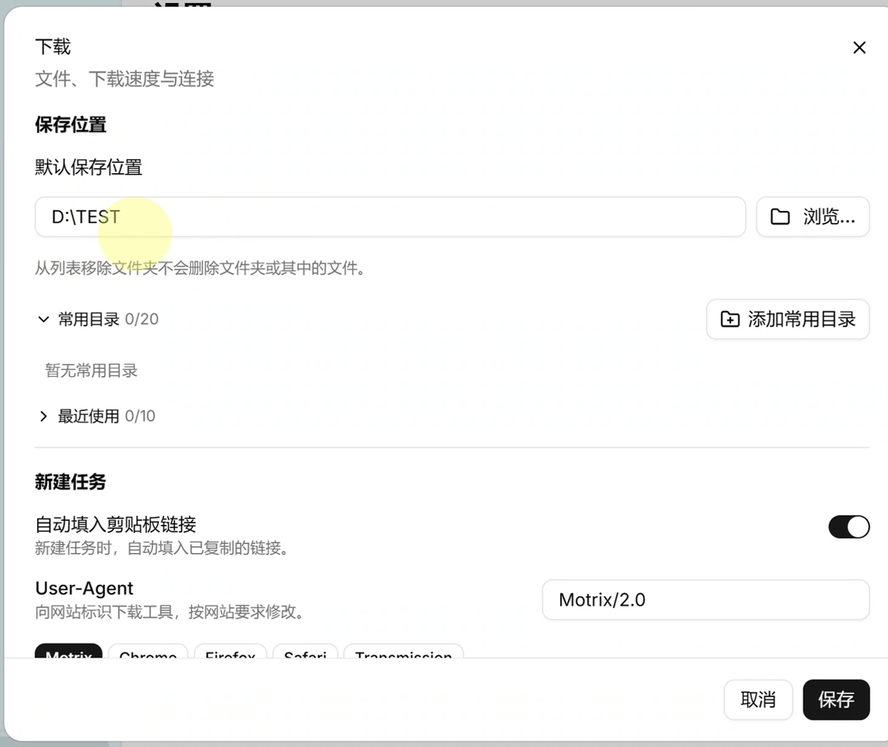Click the 新建任务 section heading
The width and height of the screenshot is (888, 747).
(x=70, y=482)
